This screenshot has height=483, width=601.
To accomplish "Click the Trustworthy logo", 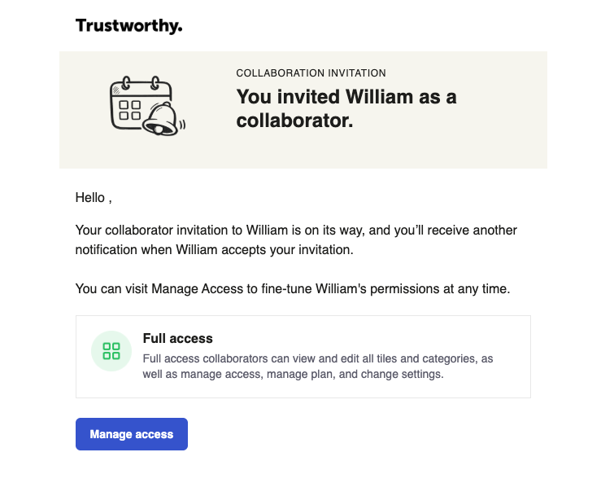I will click(128, 26).
